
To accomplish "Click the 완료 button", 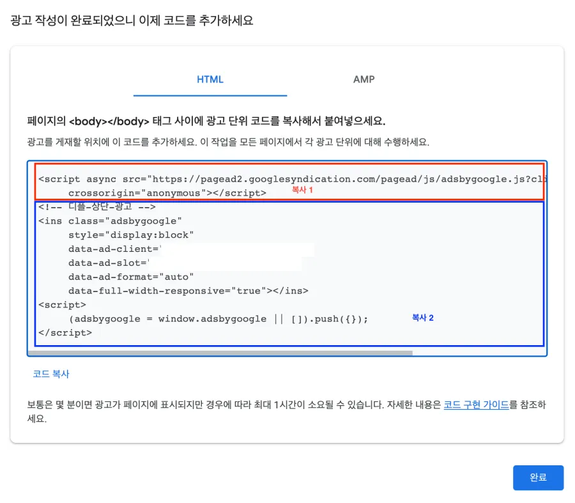I will [x=538, y=477].
